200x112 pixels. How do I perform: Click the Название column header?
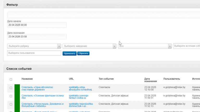(27, 79)
